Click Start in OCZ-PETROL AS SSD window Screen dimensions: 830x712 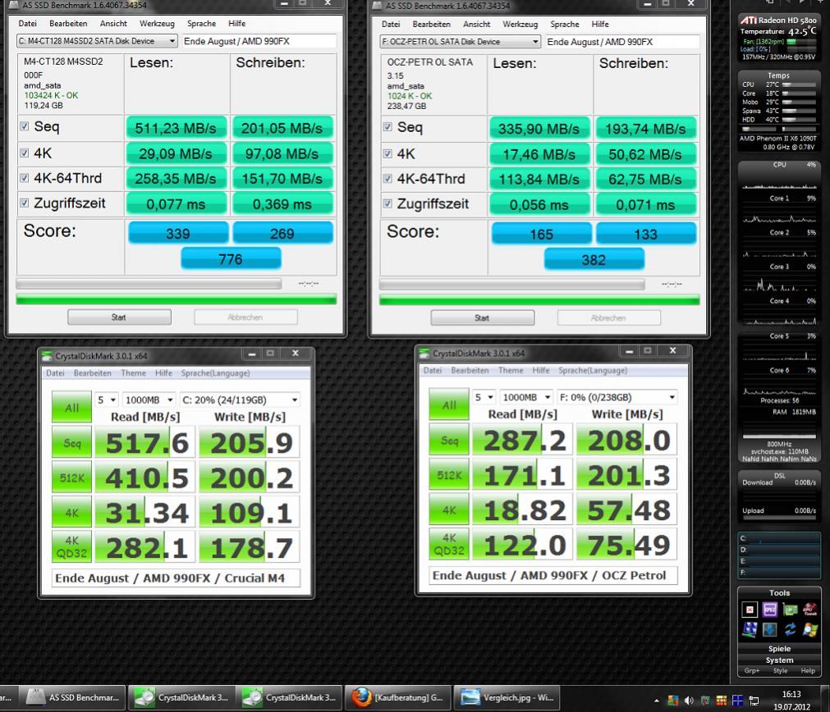point(482,318)
